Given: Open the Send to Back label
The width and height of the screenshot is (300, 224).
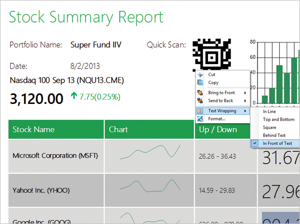Looking at the screenshot, I should tap(220, 100).
